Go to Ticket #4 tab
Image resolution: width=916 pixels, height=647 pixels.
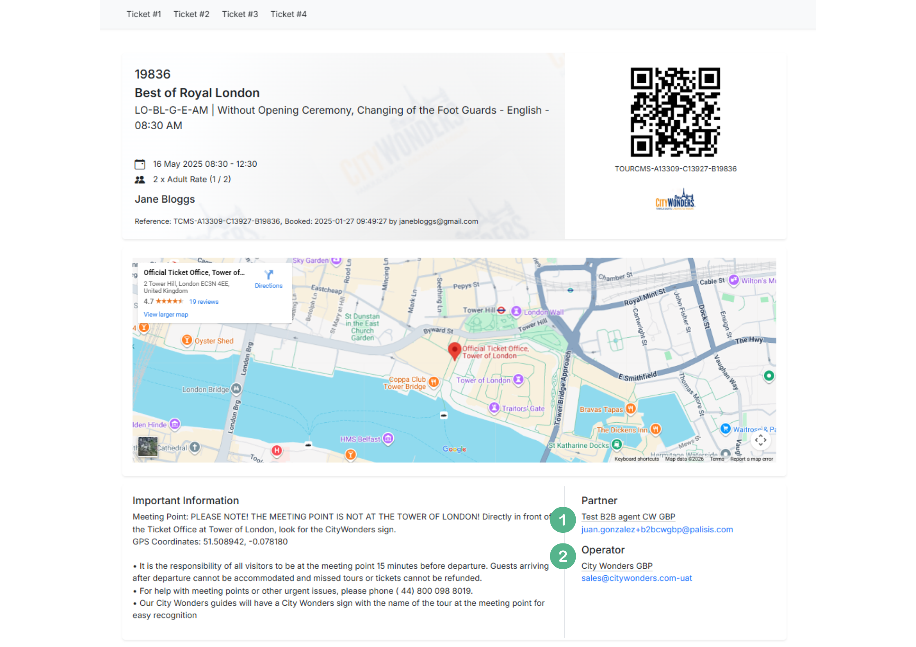(x=288, y=14)
